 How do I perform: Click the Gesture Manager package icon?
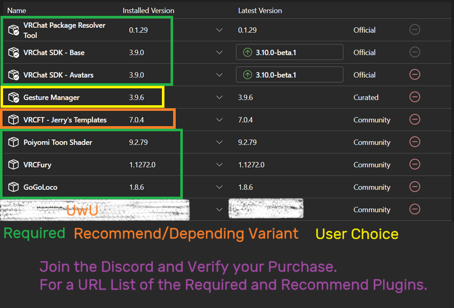[x=14, y=97]
